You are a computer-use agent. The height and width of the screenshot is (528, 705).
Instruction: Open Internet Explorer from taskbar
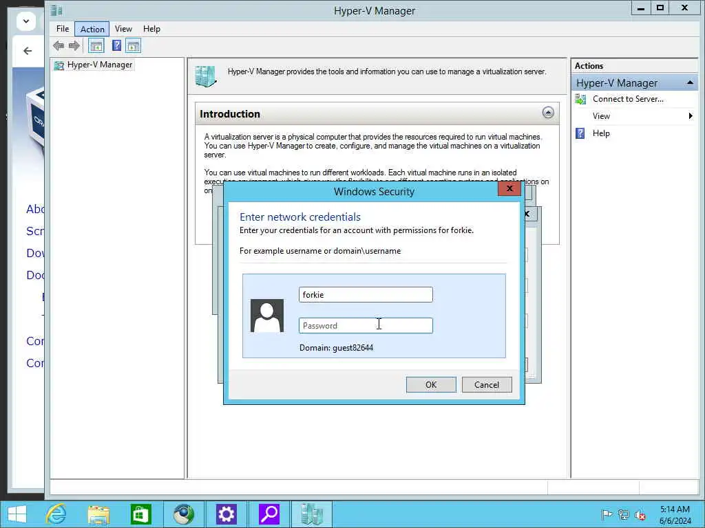click(x=56, y=514)
